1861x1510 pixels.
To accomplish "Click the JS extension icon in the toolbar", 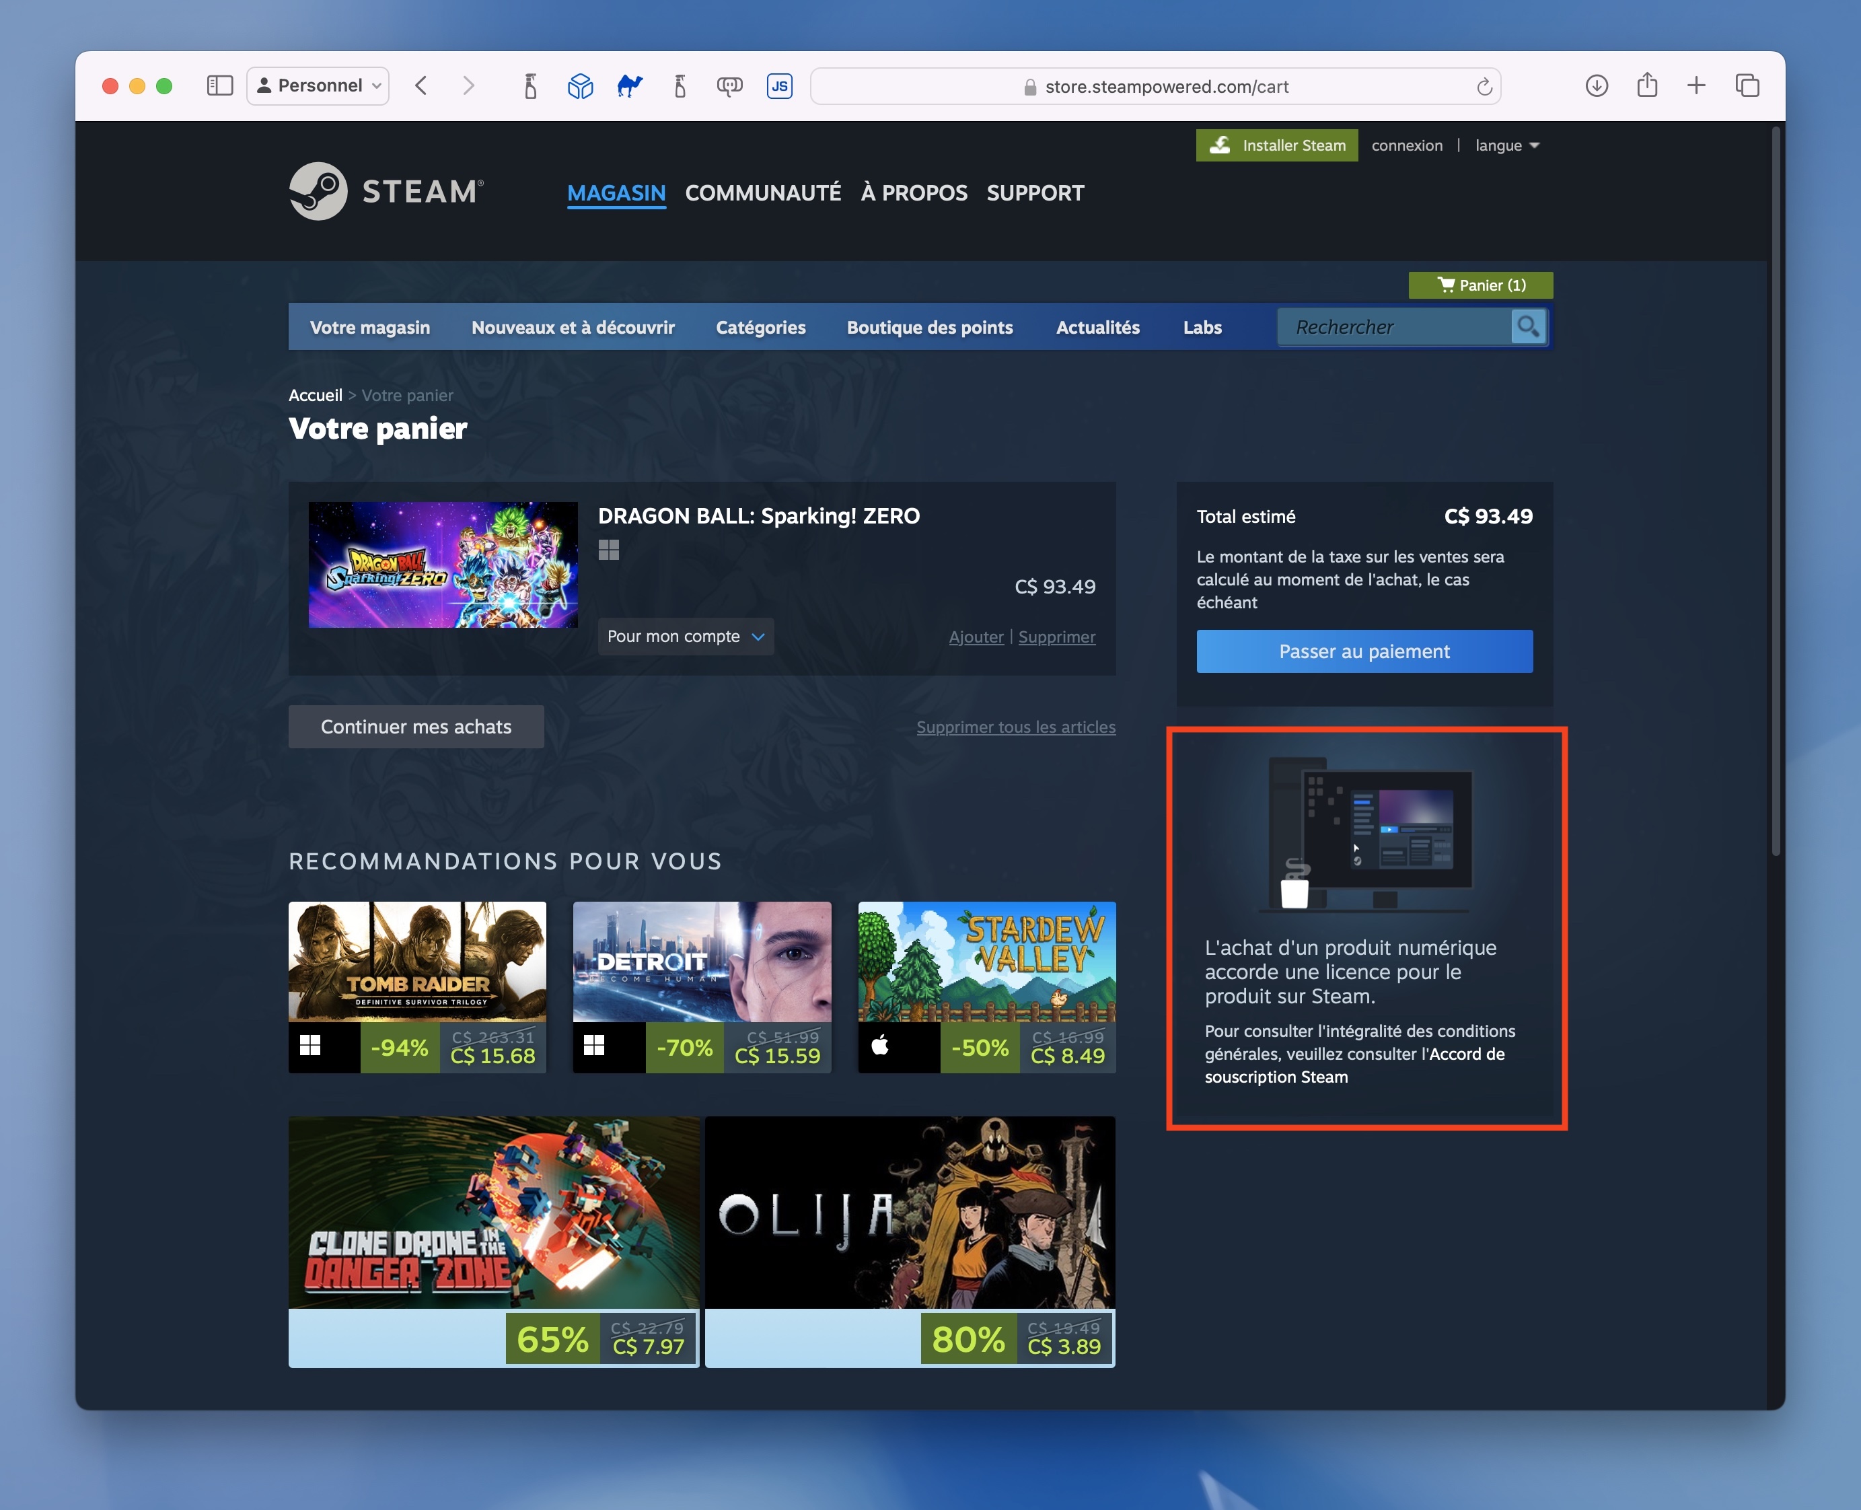I will (x=779, y=85).
